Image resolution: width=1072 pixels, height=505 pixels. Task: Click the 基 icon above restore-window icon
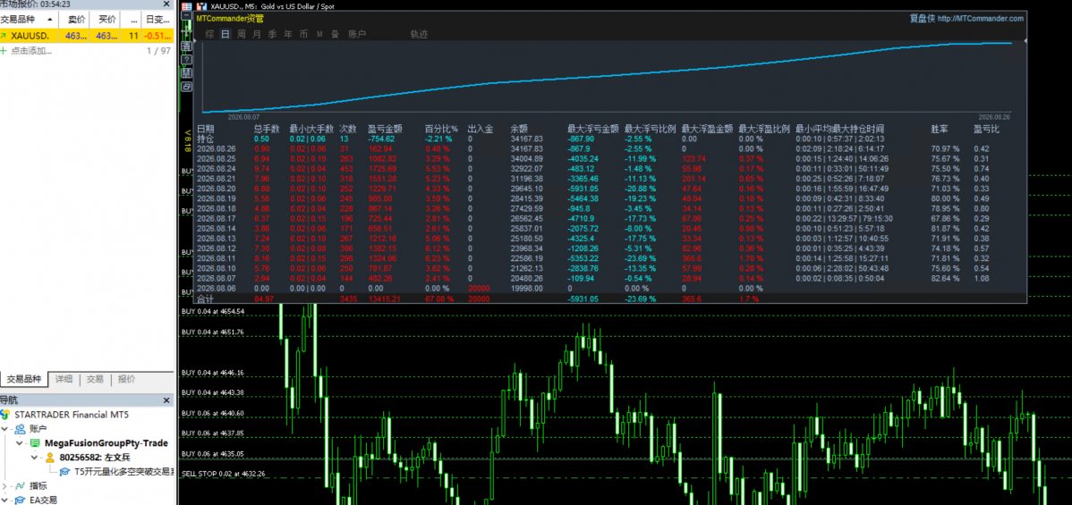[x=186, y=73]
